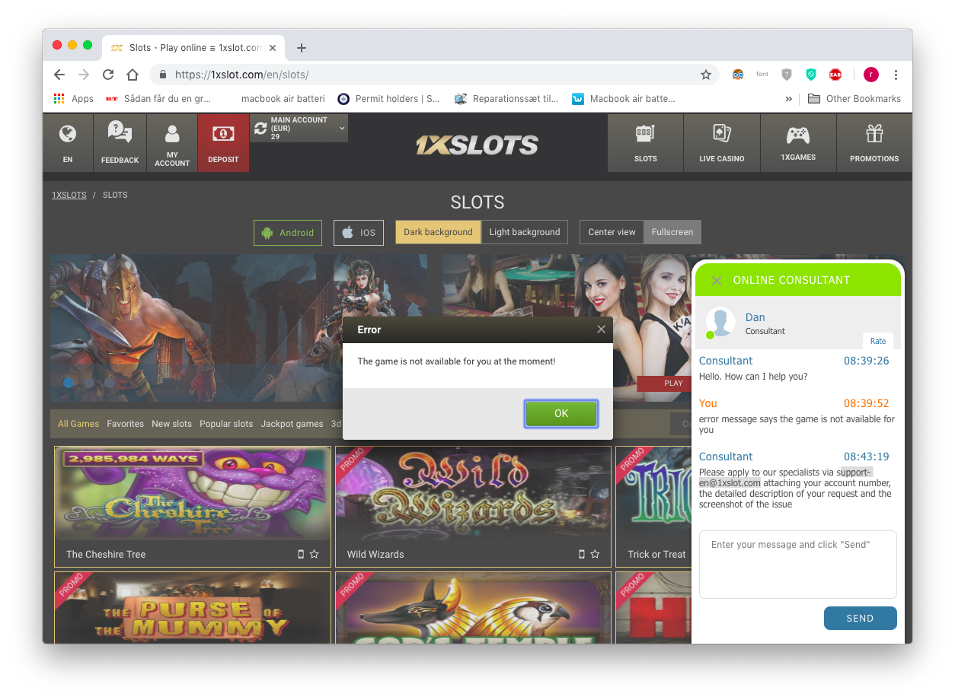Favorite The Cheshire Tree with star
Screen dimensions: 955x700
[315, 554]
